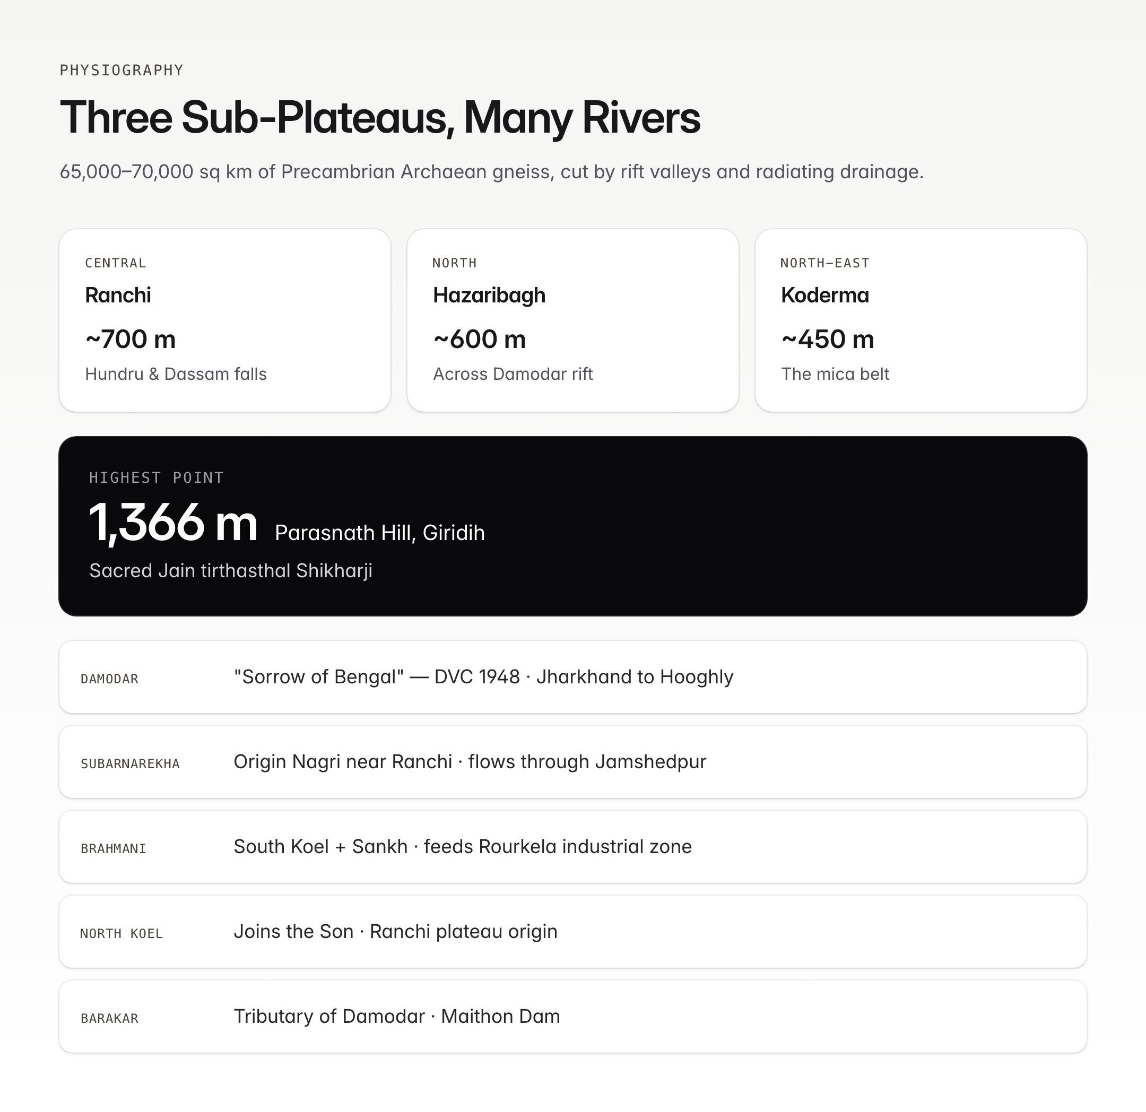1146x1112 pixels.
Task: Choose the North Koel river row
Action: [x=573, y=931]
